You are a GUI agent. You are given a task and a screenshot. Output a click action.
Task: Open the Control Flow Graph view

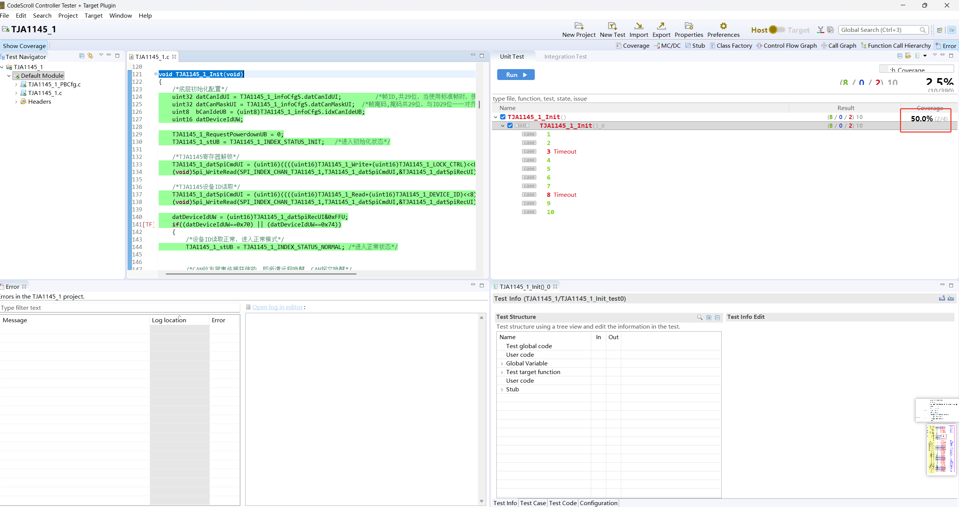click(787, 46)
